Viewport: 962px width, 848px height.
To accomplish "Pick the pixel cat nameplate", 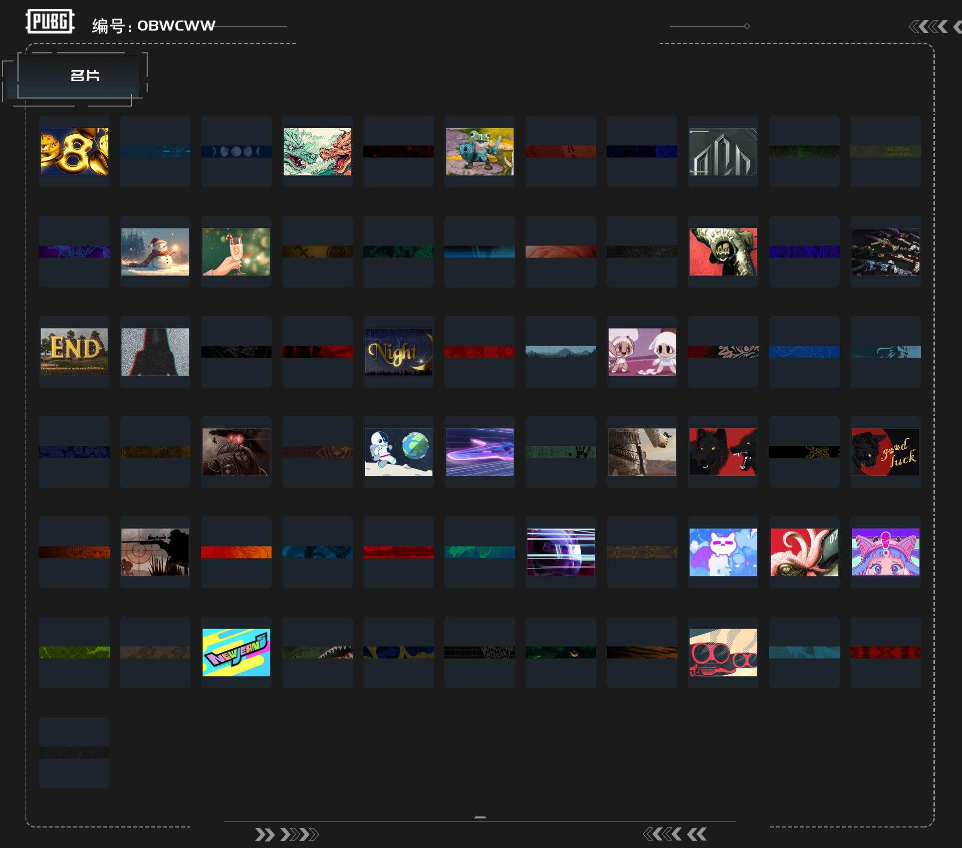I will pos(723,552).
